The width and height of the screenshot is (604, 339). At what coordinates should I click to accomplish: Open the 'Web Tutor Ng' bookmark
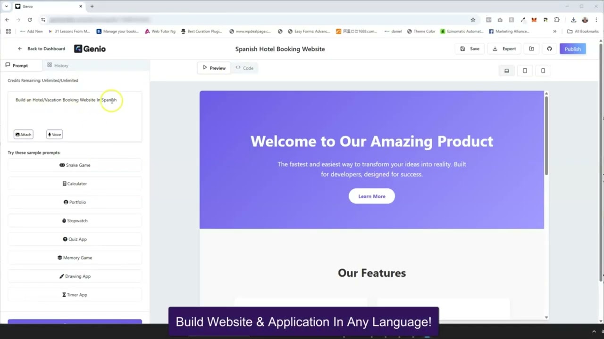160,32
